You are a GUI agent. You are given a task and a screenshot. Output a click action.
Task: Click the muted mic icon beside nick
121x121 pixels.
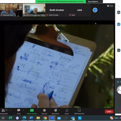pos(70,15)
